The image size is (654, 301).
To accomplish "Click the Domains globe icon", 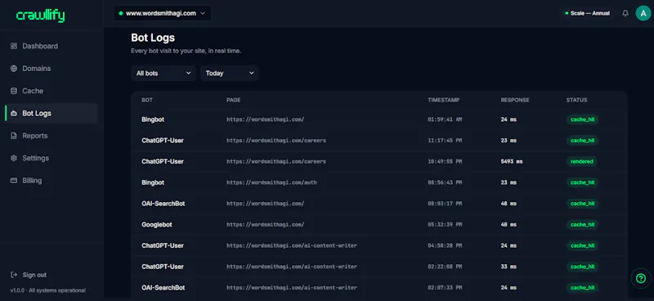I will pyautogui.click(x=14, y=69).
